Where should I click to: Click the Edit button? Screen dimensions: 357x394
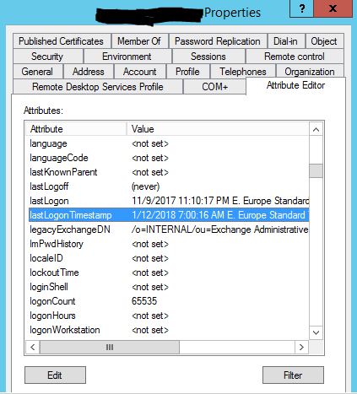[55, 375]
